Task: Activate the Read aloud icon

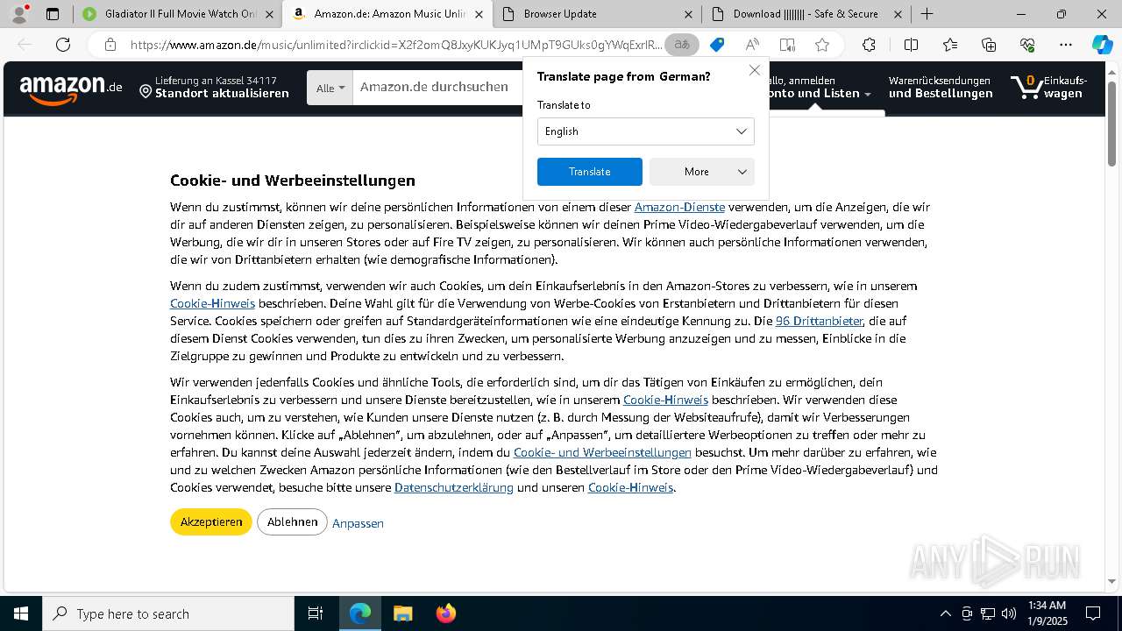Action: [752, 45]
